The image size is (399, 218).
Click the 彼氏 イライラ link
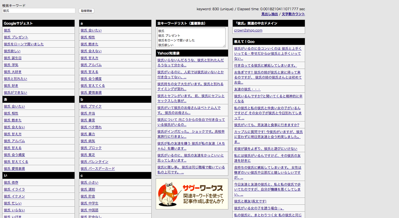tap(14, 189)
